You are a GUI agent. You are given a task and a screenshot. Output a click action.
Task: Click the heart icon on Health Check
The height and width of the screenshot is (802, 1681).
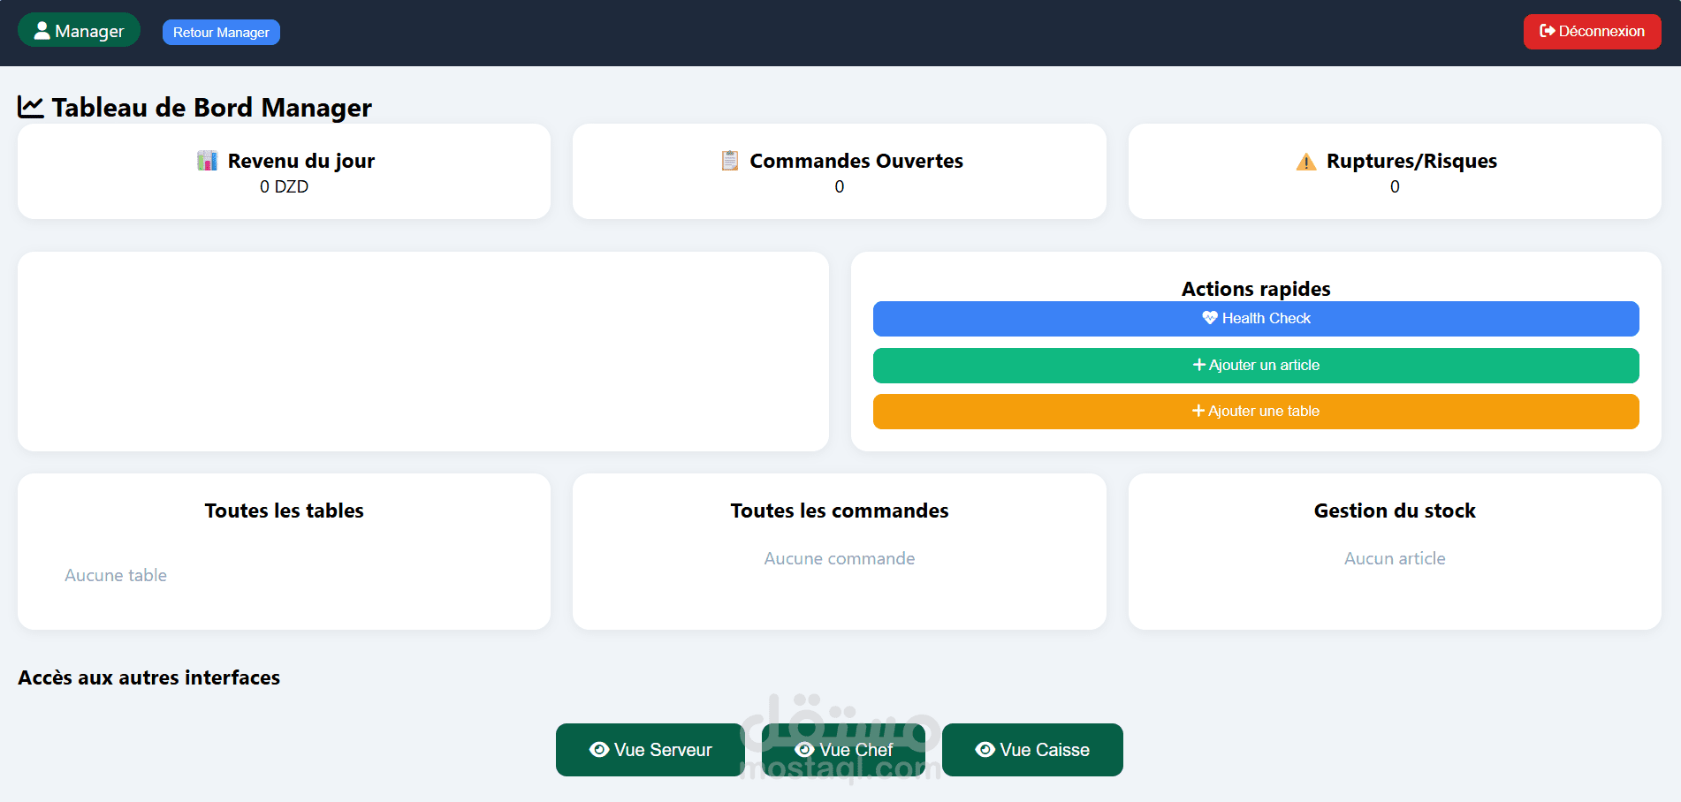tap(1210, 318)
